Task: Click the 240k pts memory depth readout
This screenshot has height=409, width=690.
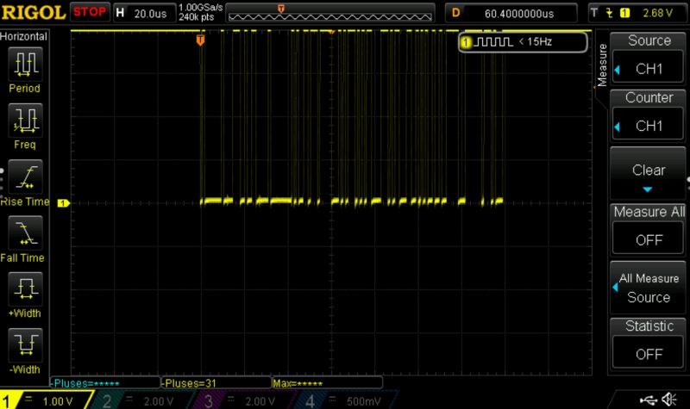Action: pos(197,17)
